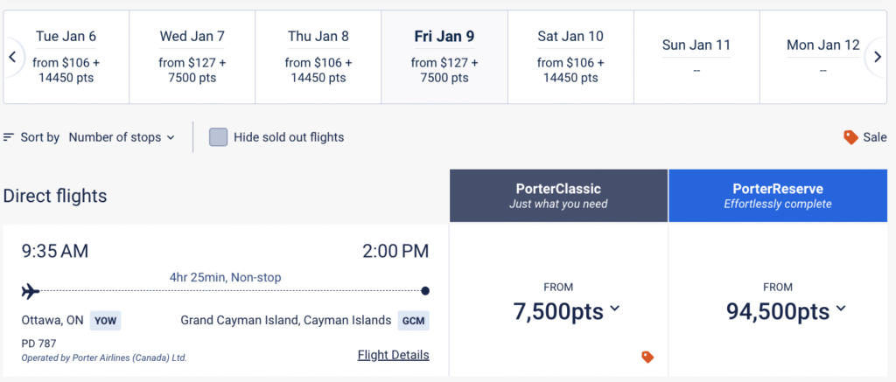Click the PorterReserve column header
Screen dimensions: 896x382
point(778,195)
